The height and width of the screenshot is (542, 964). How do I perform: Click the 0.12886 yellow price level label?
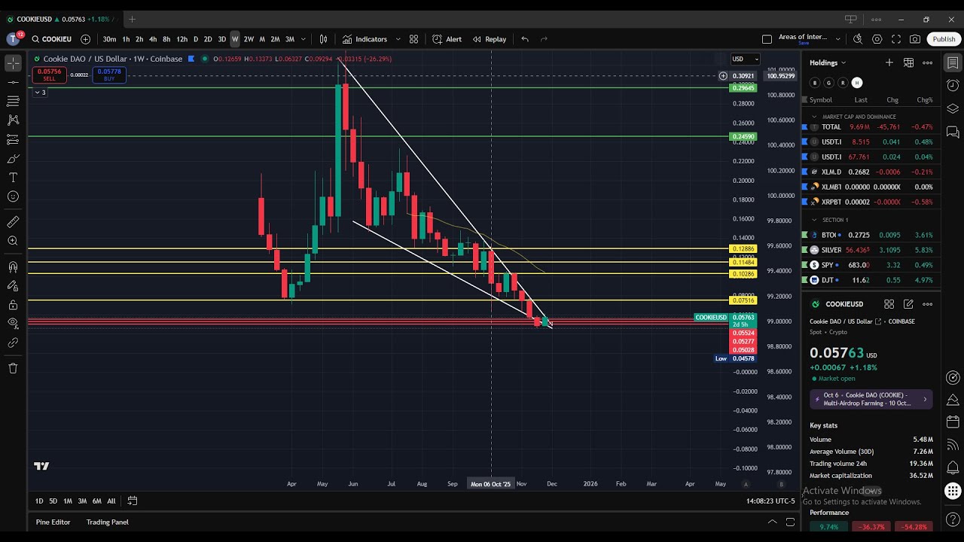743,248
